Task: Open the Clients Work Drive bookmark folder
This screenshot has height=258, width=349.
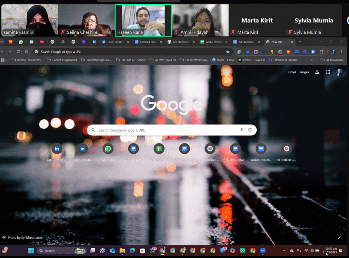Action: (194, 60)
